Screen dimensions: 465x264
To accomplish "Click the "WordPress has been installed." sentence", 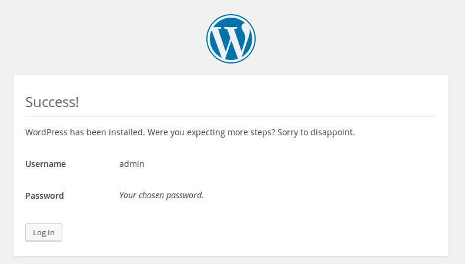I will (x=85, y=132).
